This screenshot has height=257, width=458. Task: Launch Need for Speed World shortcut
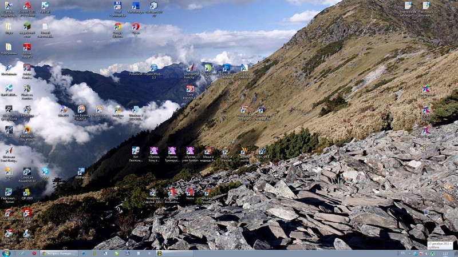[9, 109]
